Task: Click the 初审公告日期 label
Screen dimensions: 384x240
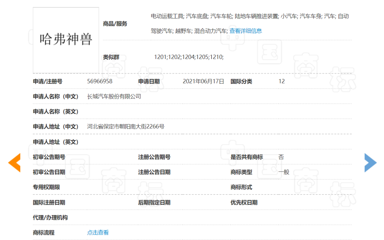Action: 49,172
